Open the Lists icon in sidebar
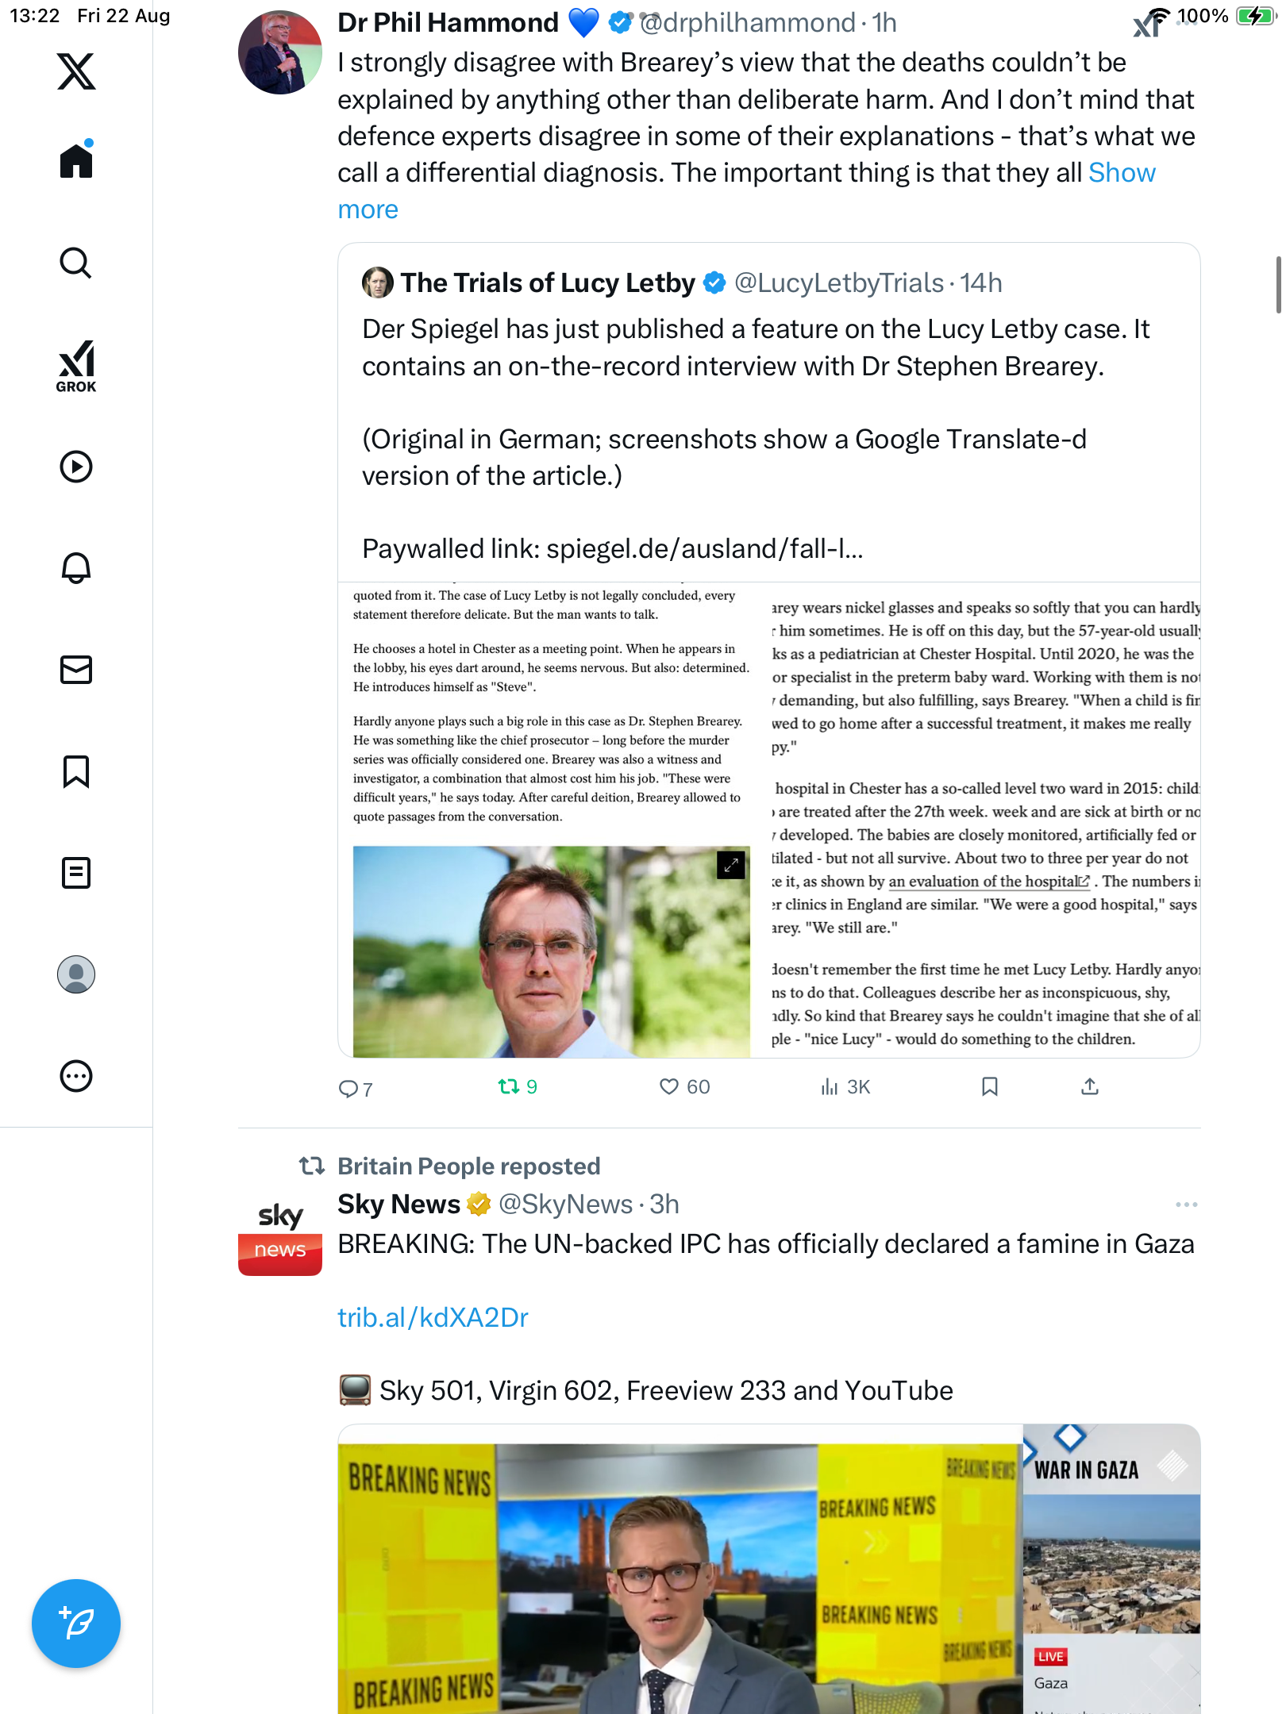This screenshot has width=1286, height=1714. click(76, 873)
